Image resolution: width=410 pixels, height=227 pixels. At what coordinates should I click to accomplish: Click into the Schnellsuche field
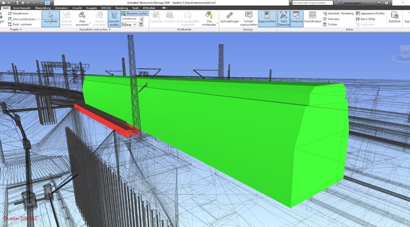pos(130,19)
